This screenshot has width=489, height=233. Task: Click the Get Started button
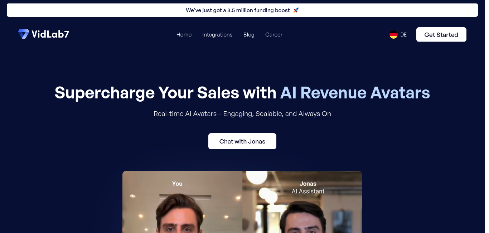pos(441,35)
